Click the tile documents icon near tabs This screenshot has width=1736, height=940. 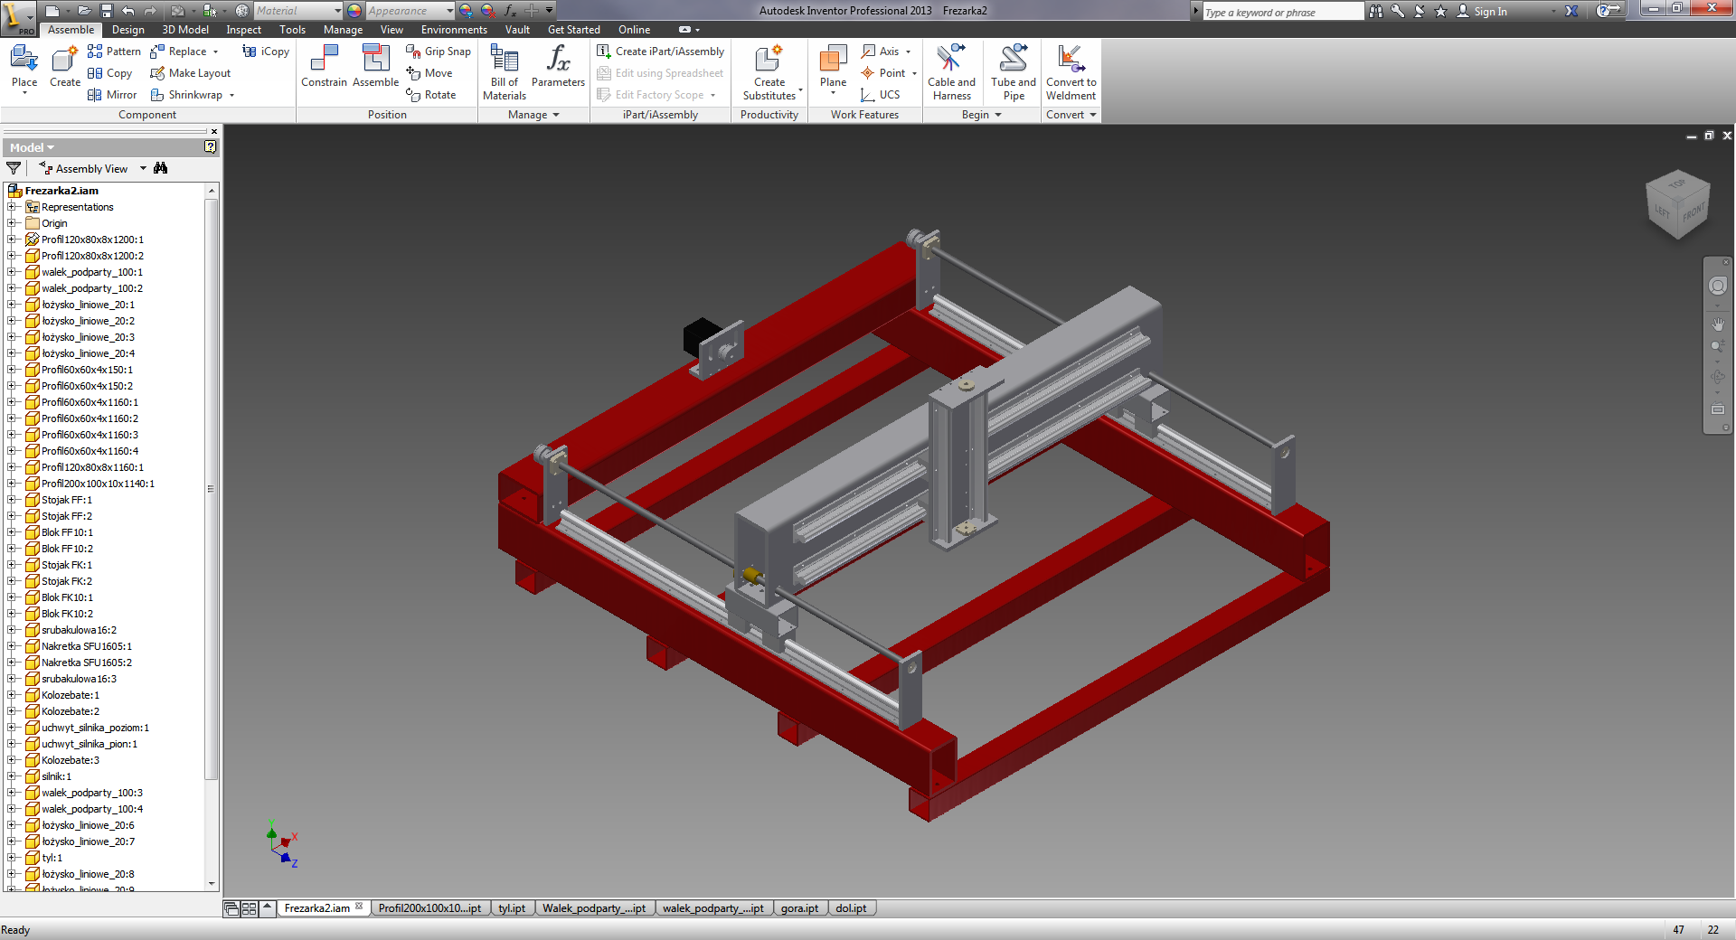(249, 908)
